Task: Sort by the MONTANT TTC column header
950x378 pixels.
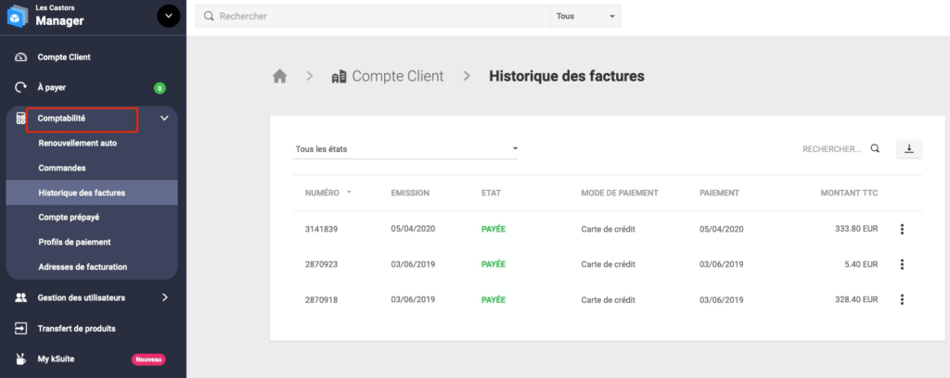Action: pos(849,193)
